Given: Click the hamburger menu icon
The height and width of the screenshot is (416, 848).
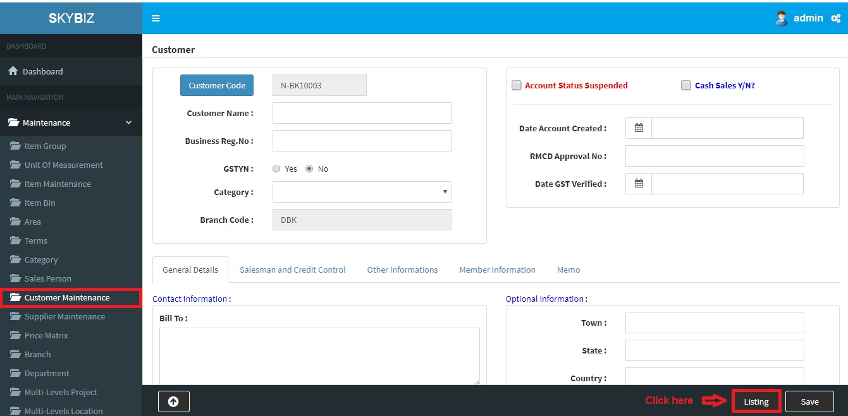Looking at the screenshot, I should coord(156,18).
